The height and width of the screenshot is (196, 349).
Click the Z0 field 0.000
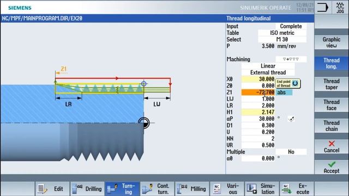(258, 86)
